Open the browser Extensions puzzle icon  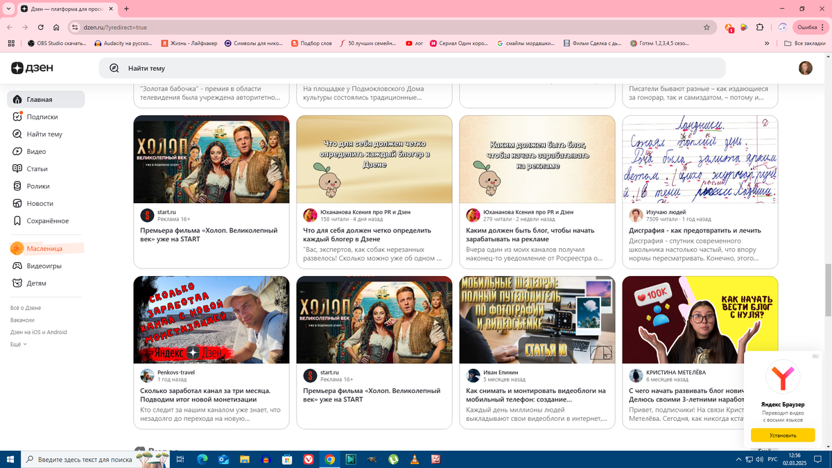pyautogui.click(x=760, y=27)
